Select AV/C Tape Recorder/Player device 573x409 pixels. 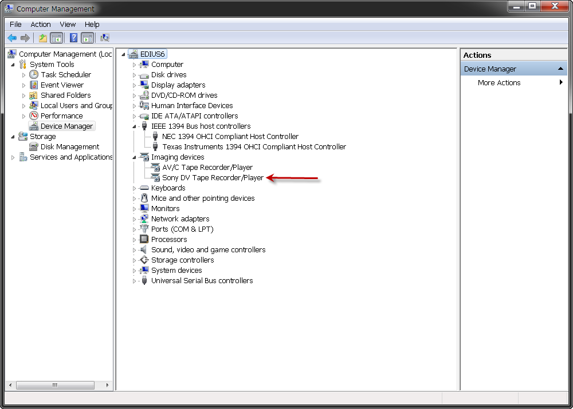[x=207, y=168]
